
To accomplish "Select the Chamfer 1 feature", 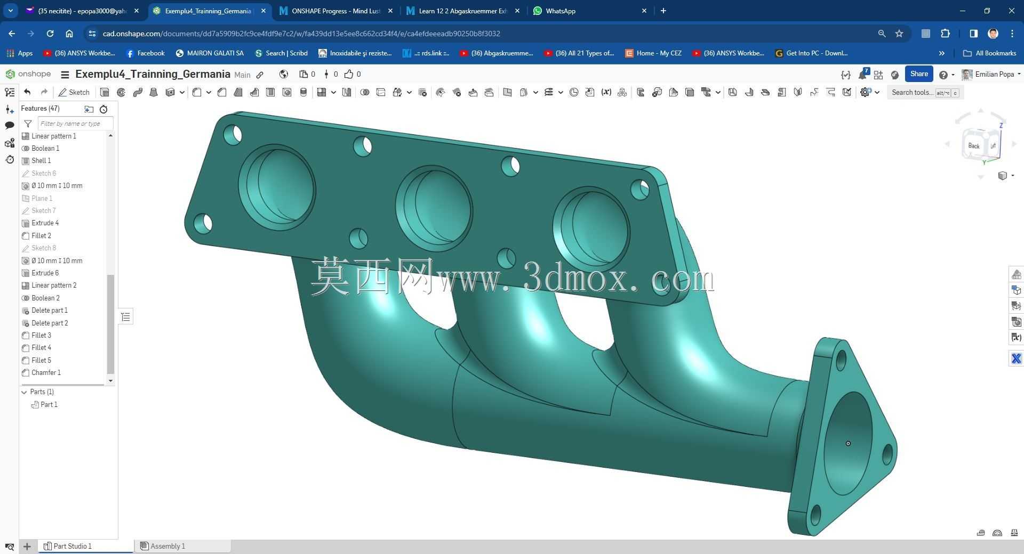I will (46, 373).
